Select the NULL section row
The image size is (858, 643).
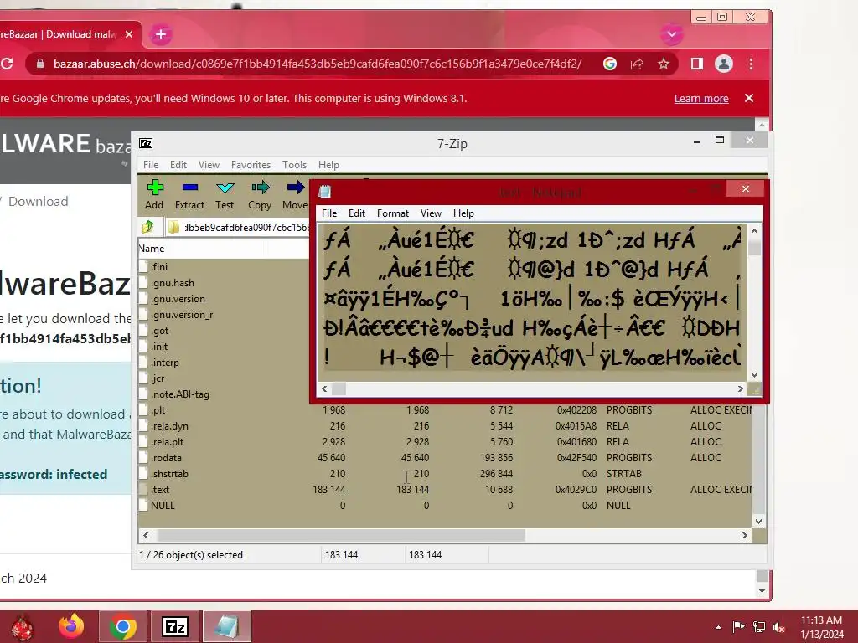pyautogui.click(x=445, y=505)
